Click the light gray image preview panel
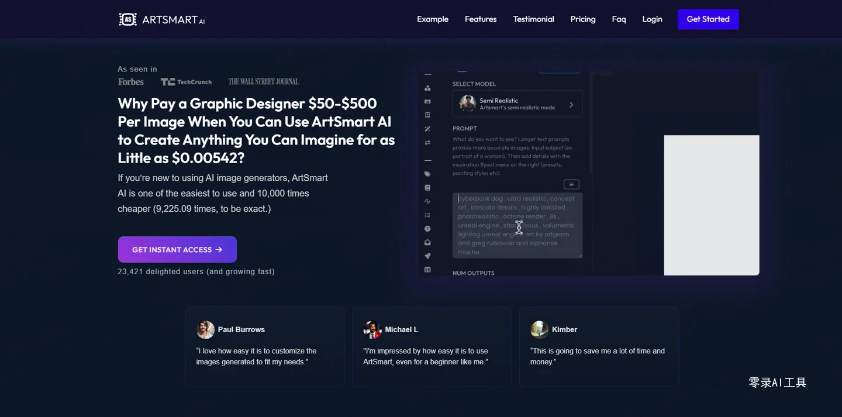 pyautogui.click(x=712, y=205)
